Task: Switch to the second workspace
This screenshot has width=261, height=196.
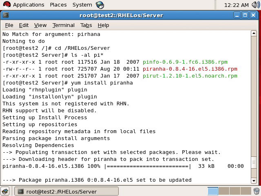Action: [x=224, y=191]
